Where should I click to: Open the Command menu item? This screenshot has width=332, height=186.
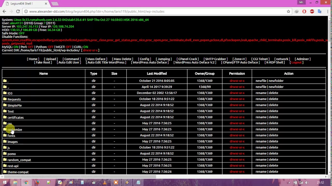click(x=72, y=59)
